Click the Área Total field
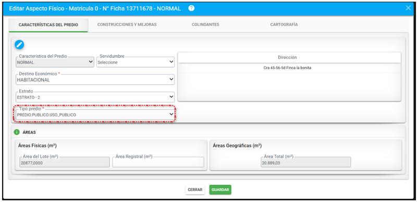 (305, 162)
